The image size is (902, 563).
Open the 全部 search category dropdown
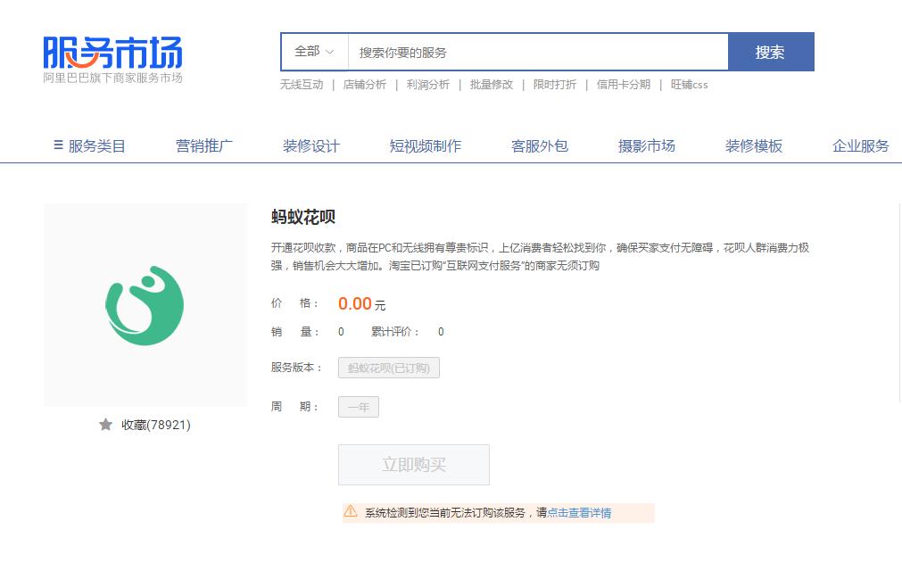[313, 52]
